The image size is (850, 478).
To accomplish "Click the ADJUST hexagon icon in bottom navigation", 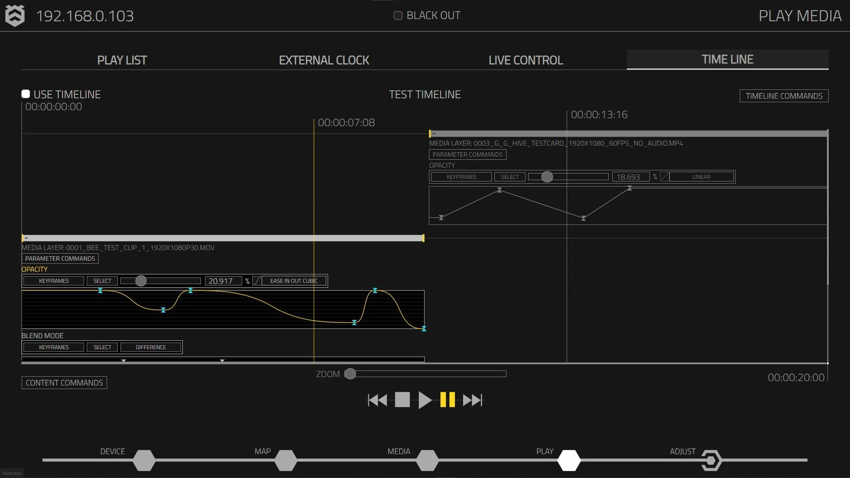I will tap(711, 460).
